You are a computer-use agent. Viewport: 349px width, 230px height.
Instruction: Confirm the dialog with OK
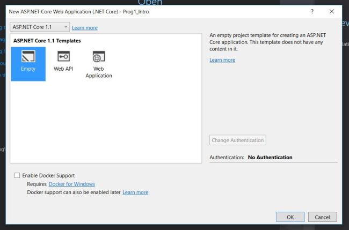pos(290,217)
